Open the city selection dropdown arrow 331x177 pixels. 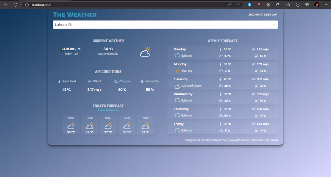(274, 25)
